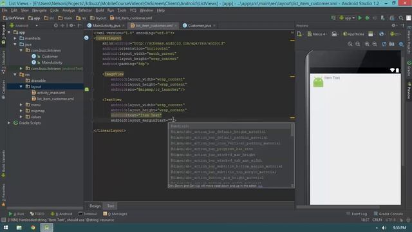The width and height of the screenshot is (412, 232).
Task: Pick @android: completion suggestion
Action: [230, 126]
